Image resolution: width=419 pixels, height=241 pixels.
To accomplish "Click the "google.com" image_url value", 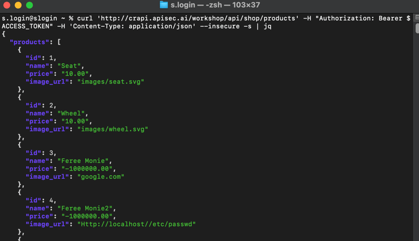I will 101,177.
